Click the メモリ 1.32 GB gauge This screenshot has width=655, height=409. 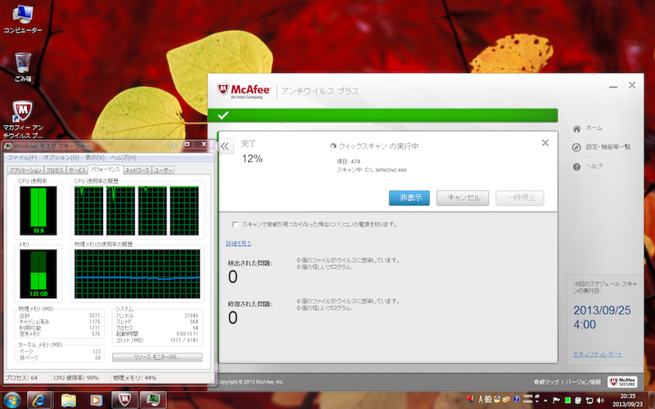pos(38,273)
